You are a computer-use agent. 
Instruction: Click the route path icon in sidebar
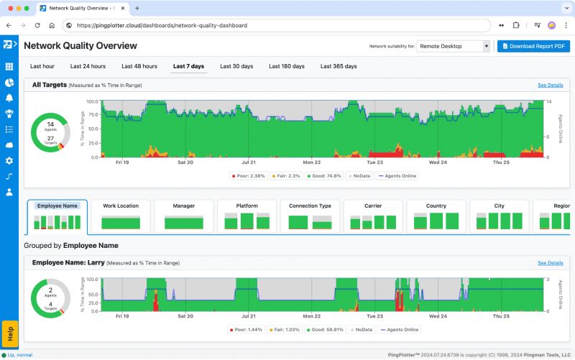[9, 176]
